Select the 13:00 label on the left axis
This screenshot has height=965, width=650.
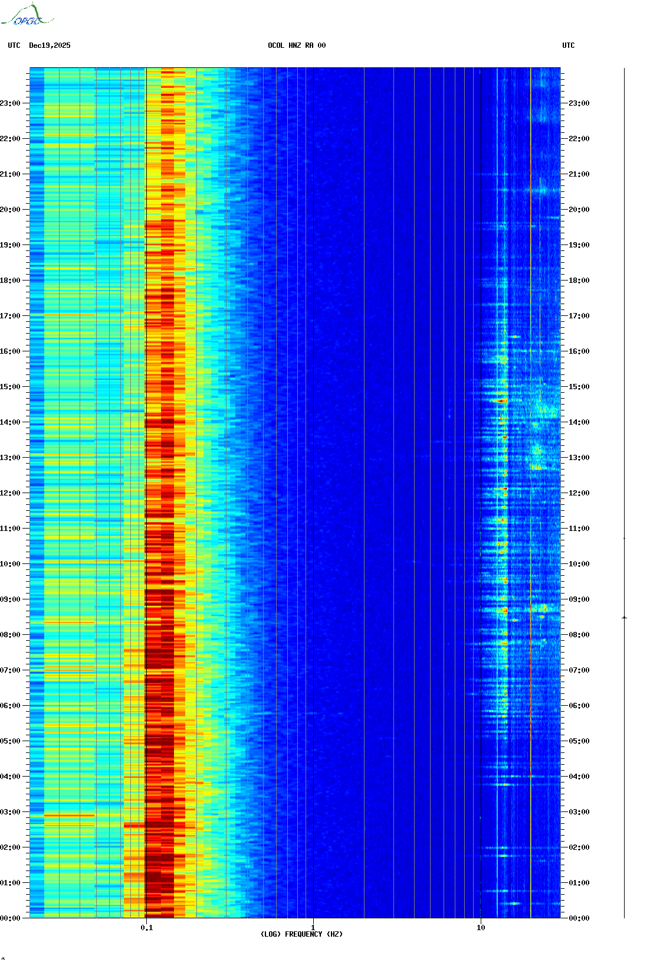click(10, 458)
